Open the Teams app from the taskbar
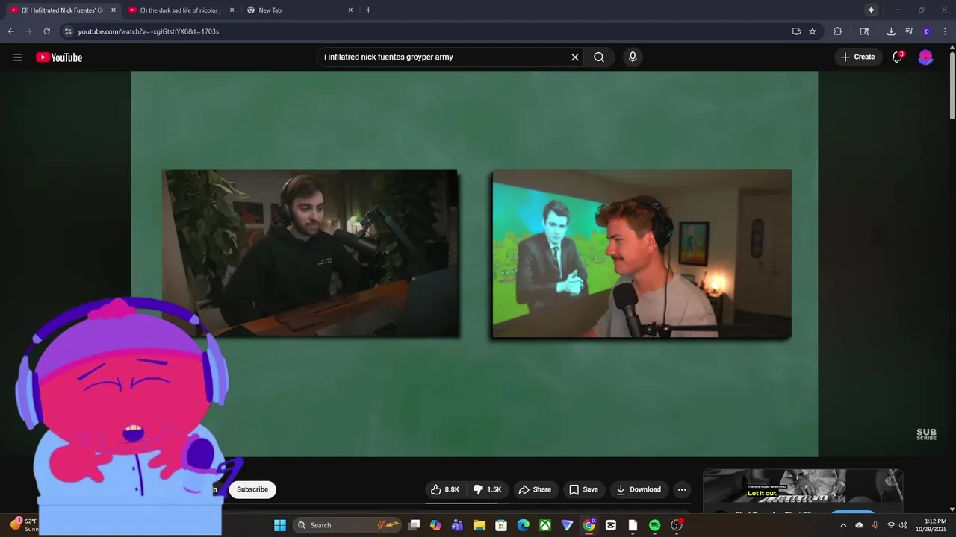Screen dimensions: 956x537 [x=457, y=525]
